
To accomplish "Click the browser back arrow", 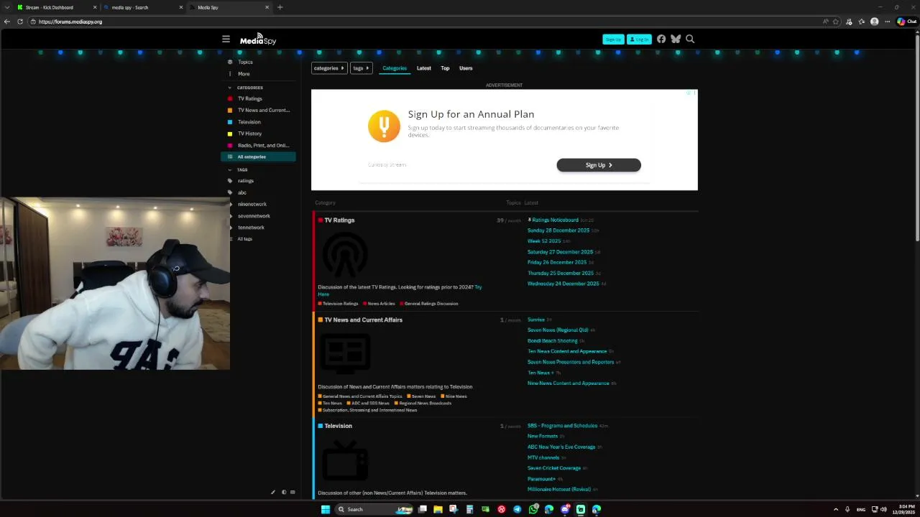I will [7, 22].
